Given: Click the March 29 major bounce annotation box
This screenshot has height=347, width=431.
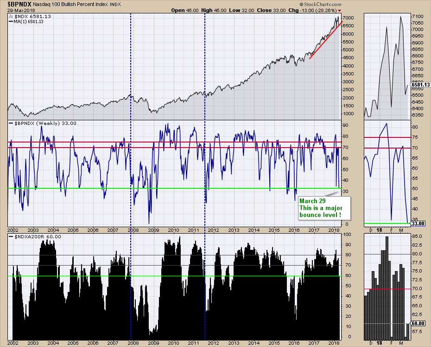Looking at the screenshot, I should click(x=324, y=208).
